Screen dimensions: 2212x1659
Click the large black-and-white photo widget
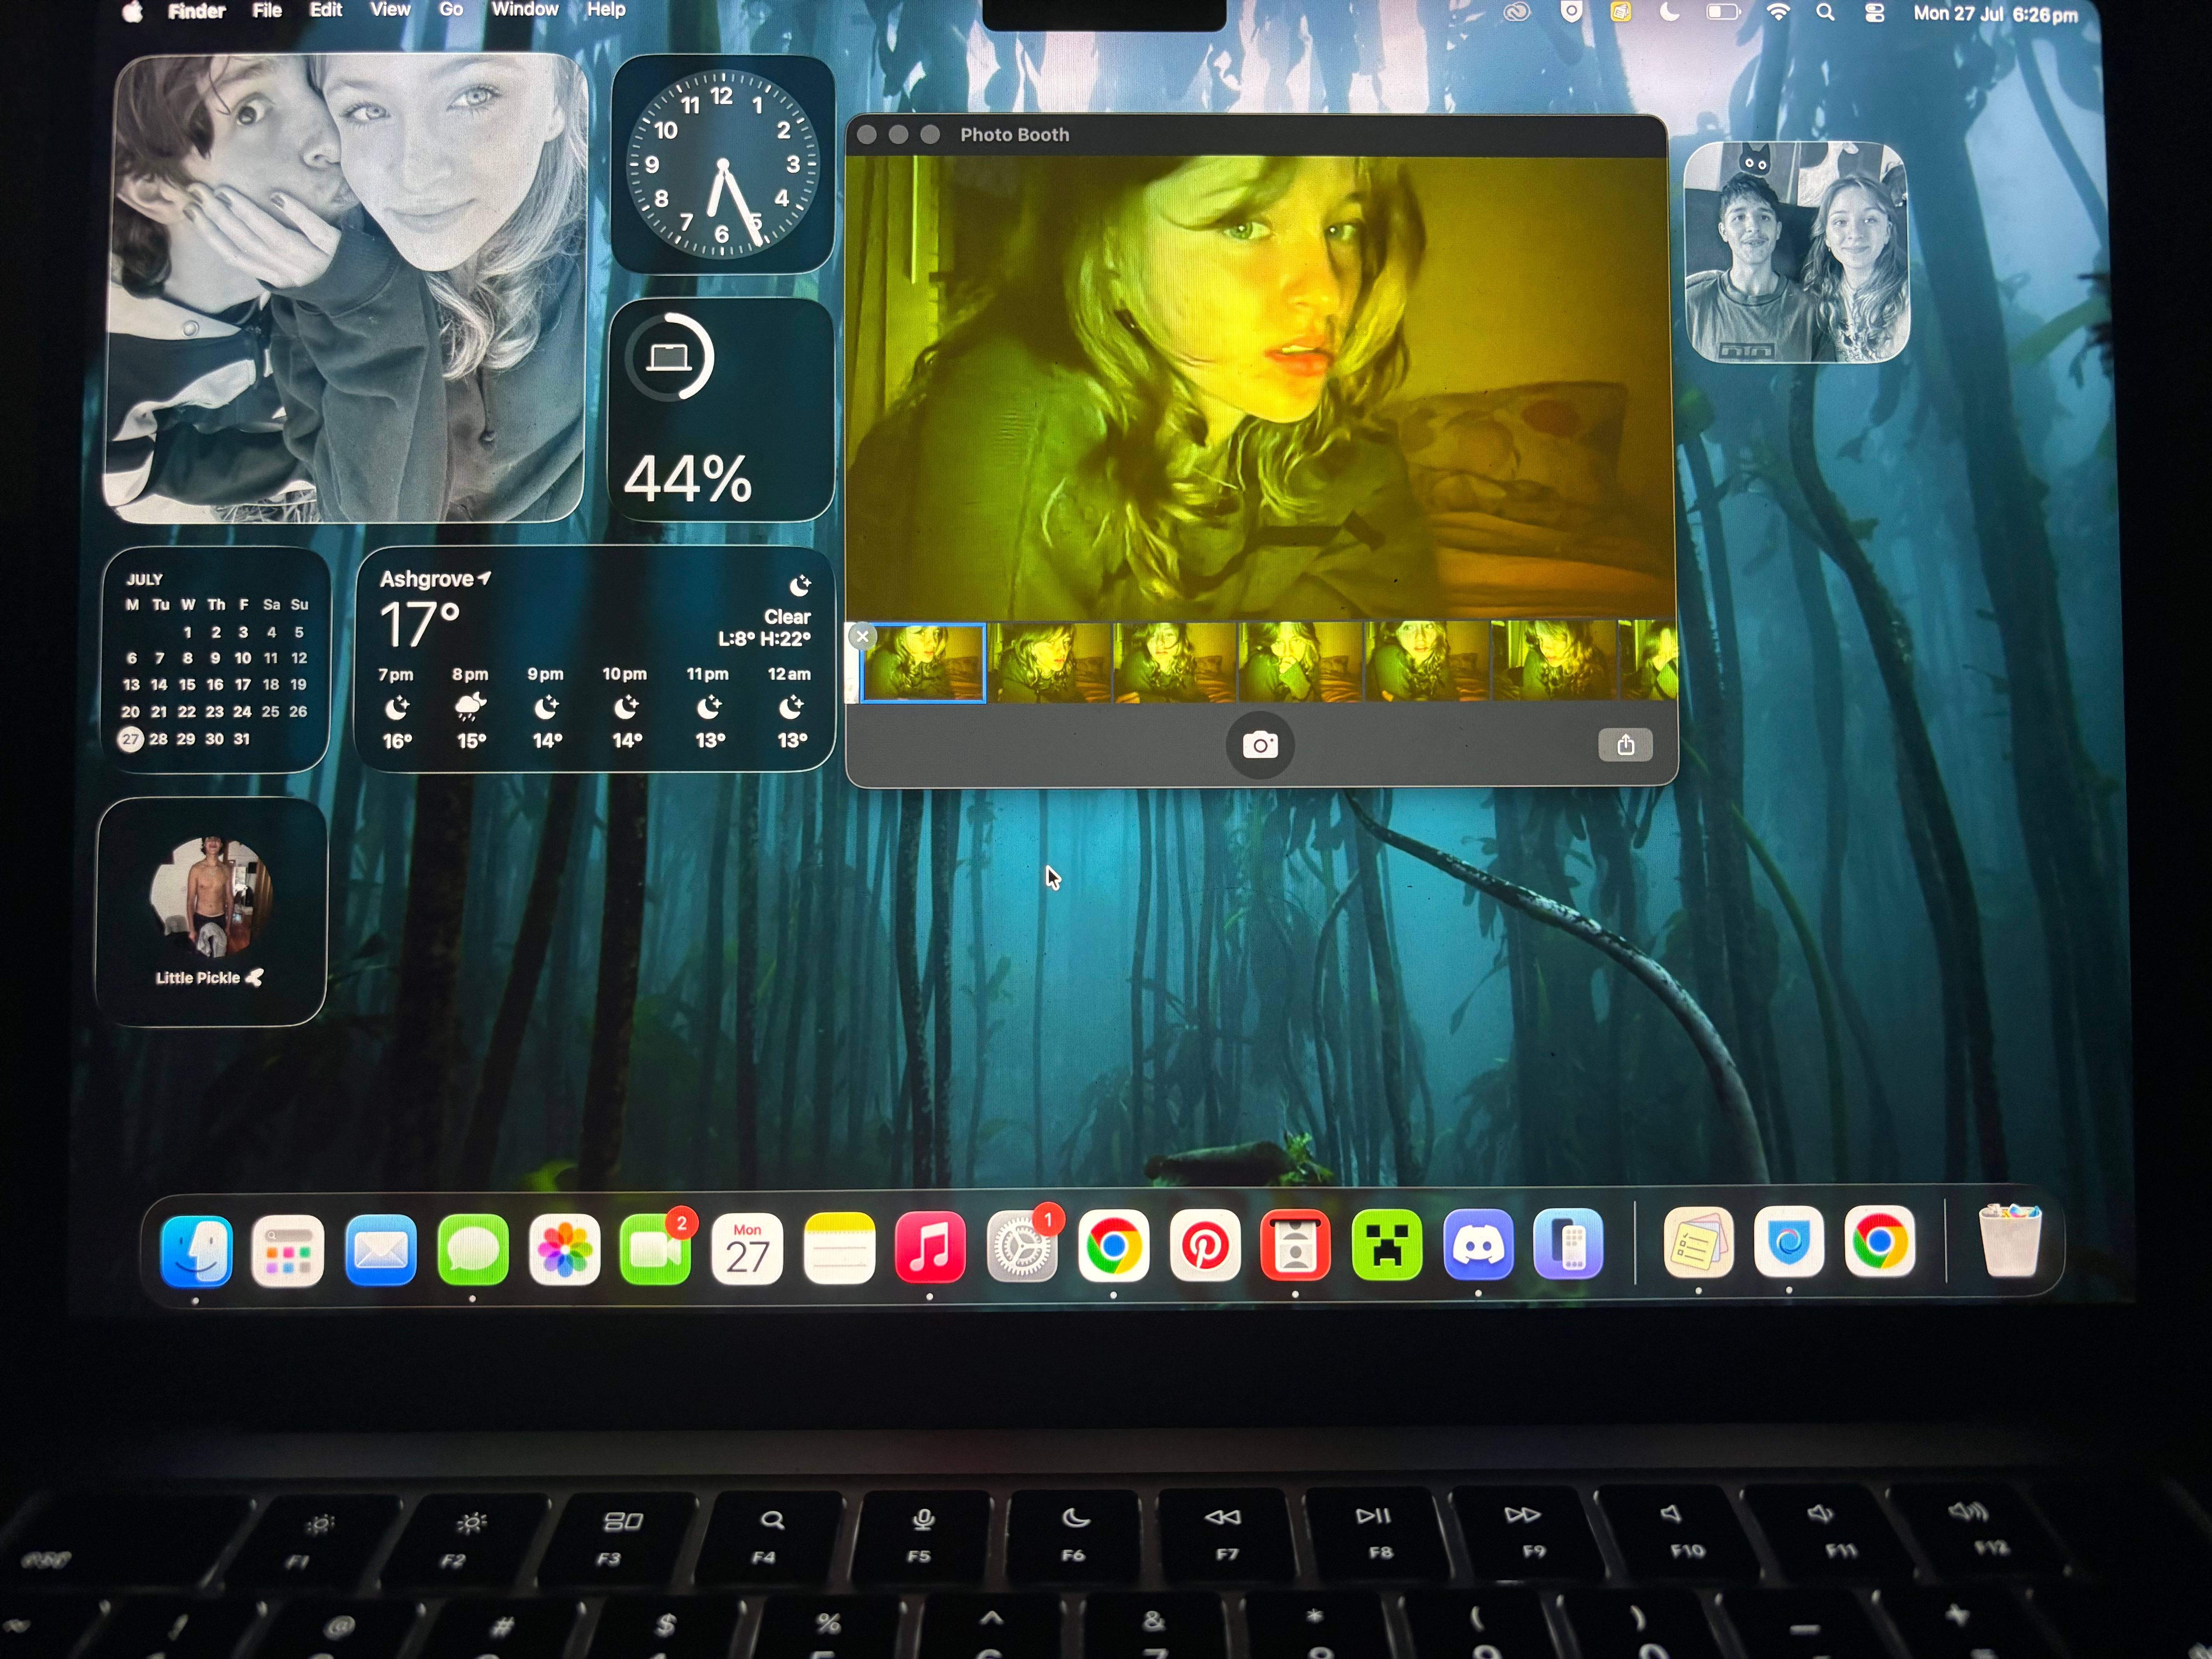(345, 288)
